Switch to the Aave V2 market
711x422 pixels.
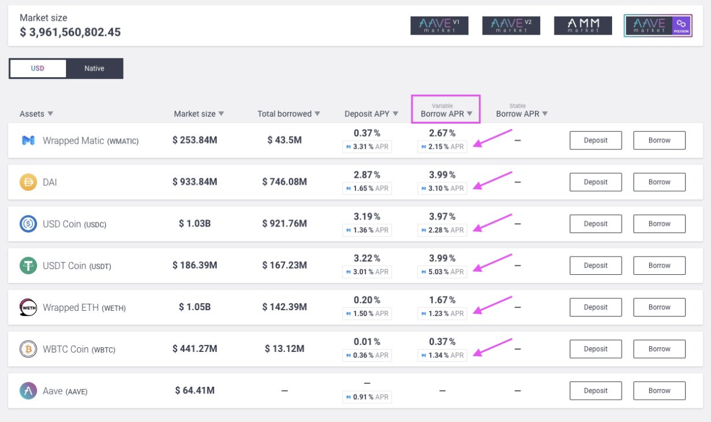511,25
